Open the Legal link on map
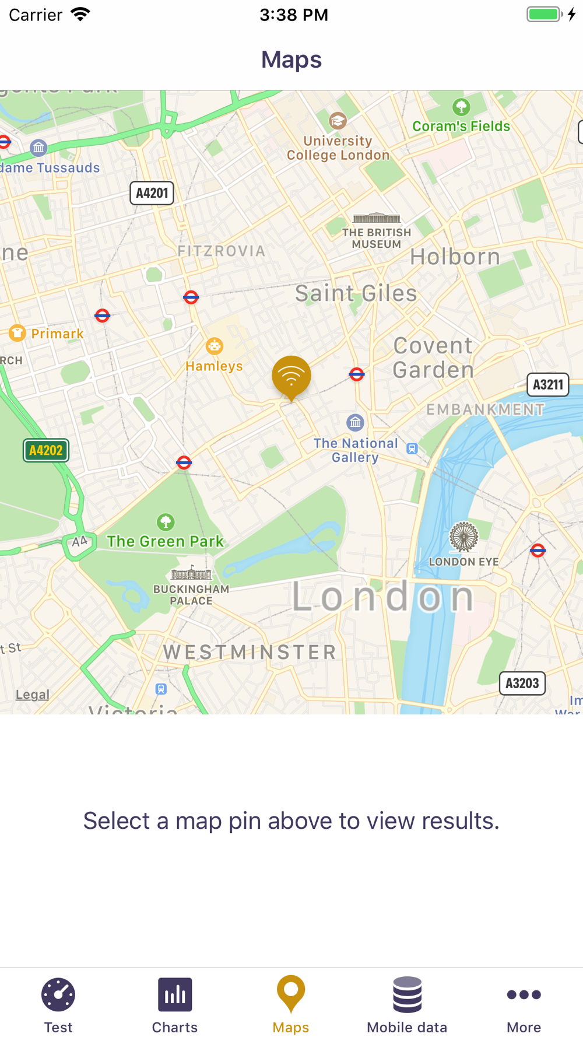This screenshot has height=1037, width=583. click(x=32, y=694)
